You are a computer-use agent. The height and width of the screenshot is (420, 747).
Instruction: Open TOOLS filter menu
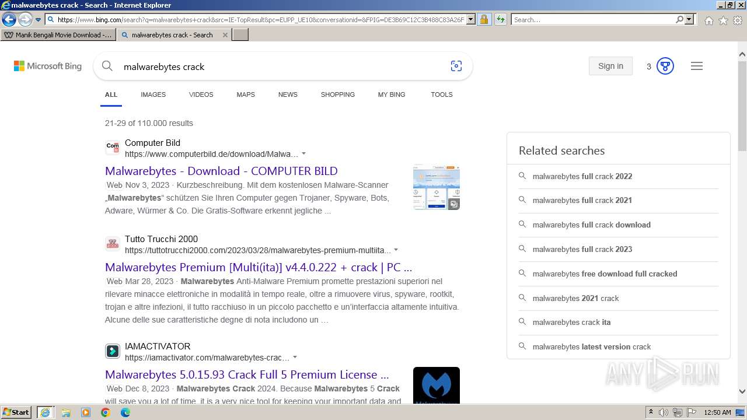coord(442,94)
